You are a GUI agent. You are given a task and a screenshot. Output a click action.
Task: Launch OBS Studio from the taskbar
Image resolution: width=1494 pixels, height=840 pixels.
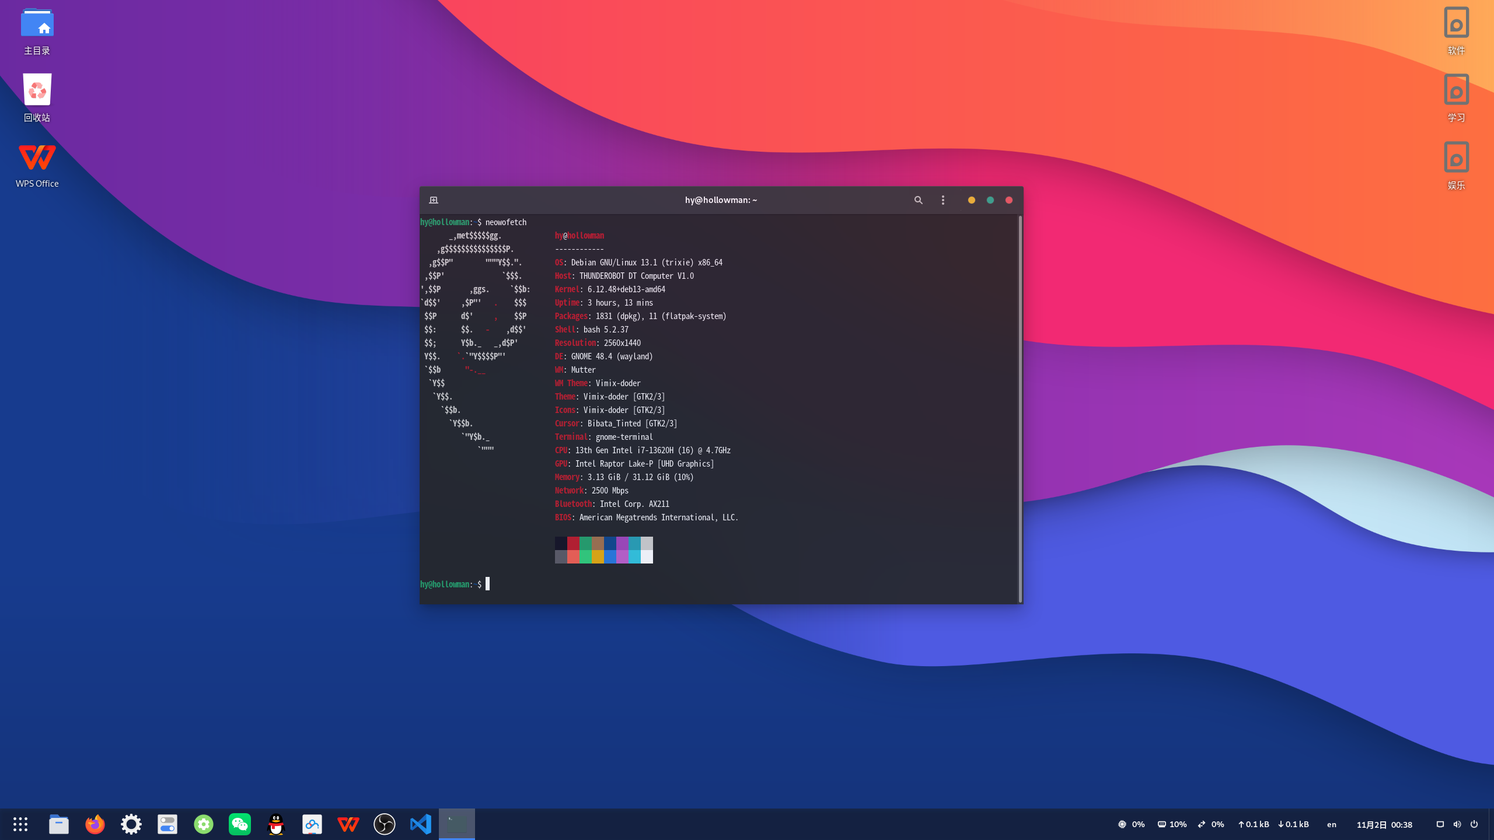point(384,824)
